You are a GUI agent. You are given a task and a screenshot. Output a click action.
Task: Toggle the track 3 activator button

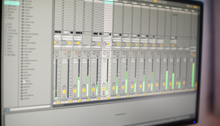(64, 92)
